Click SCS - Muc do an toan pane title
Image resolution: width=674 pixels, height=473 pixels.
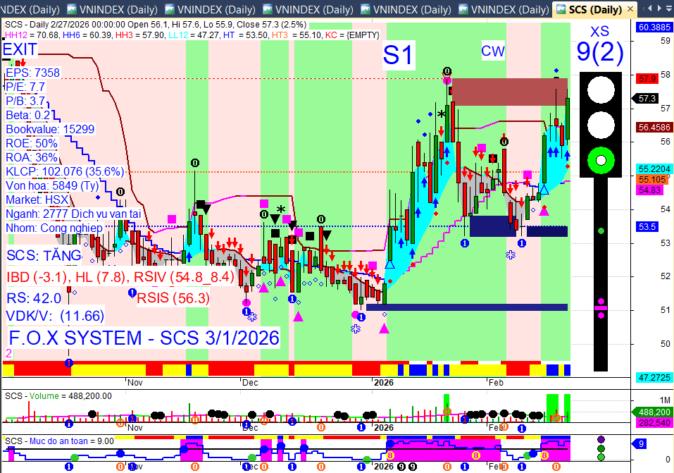pyautogui.click(x=59, y=441)
